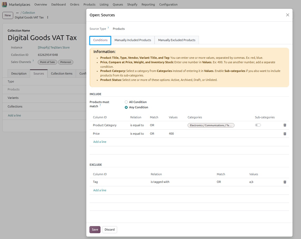Select the Collections row in Sources list
Screen dimensions: 301x239
click(x=44, y=106)
